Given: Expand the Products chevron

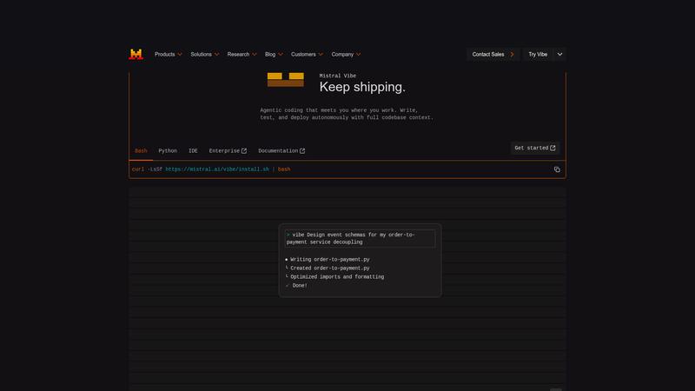Looking at the screenshot, I should tap(180, 55).
